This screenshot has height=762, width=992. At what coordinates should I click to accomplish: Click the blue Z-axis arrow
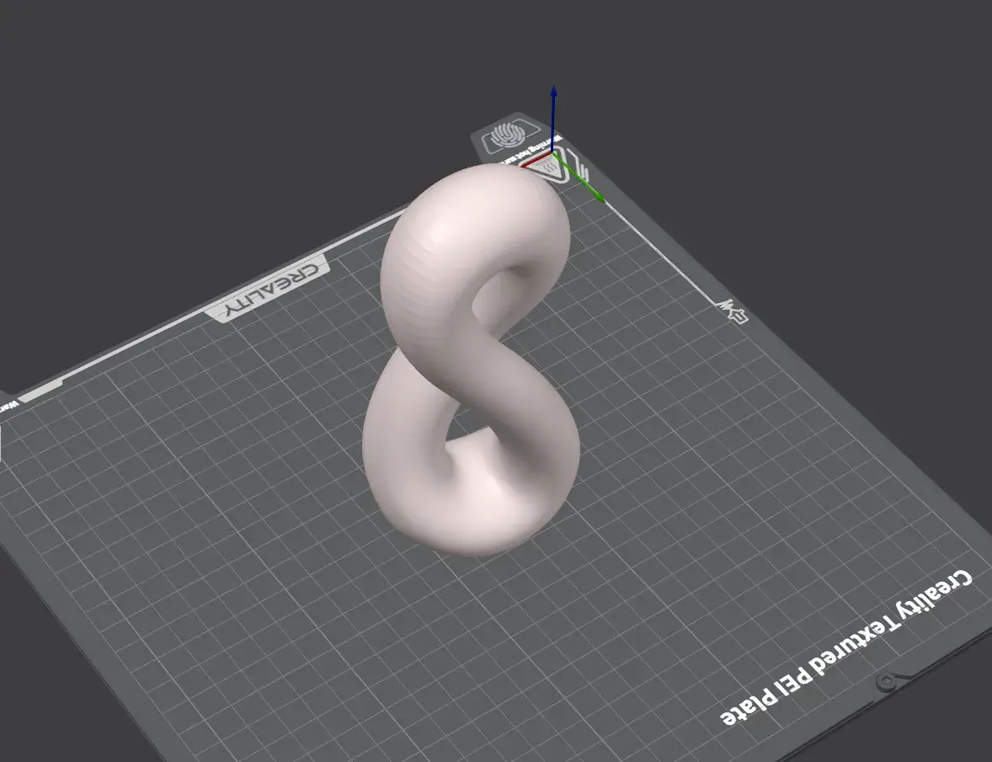553,118
